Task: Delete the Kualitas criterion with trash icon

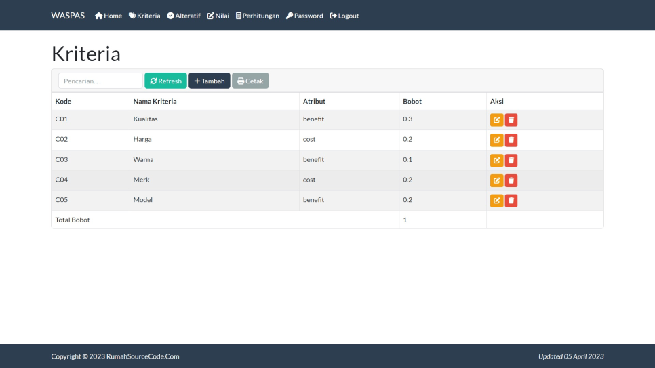Action: pyautogui.click(x=511, y=120)
